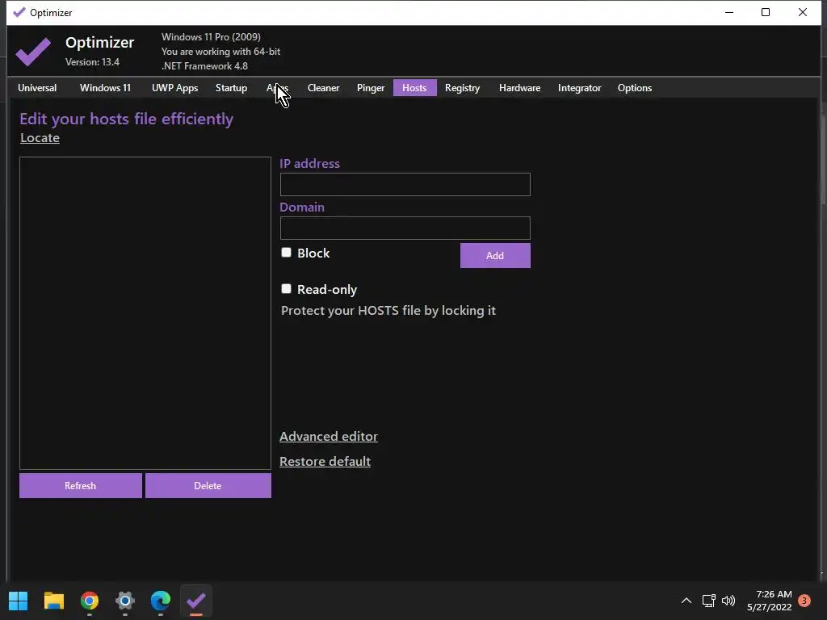
Task: Open the Hardware tab
Action: 519,88
